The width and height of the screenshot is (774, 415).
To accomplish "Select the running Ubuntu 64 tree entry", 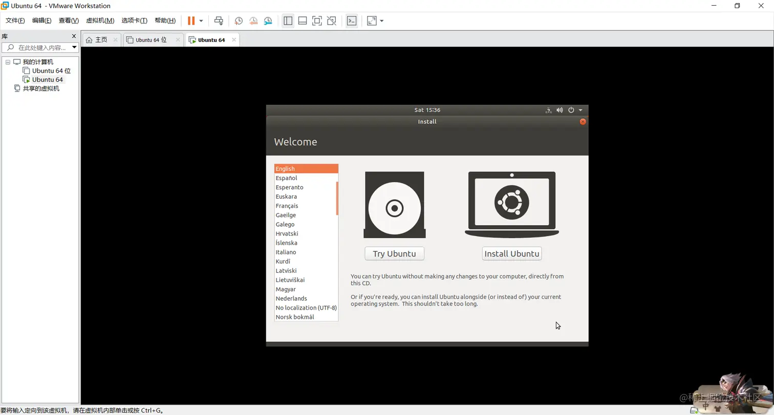I will pos(47,79).
